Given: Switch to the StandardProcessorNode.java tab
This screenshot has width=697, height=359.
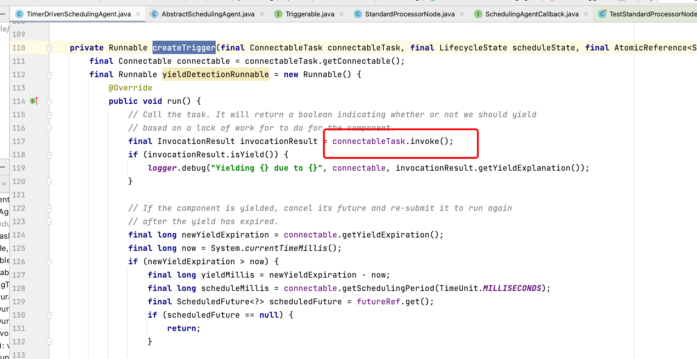Looking at the screenshot, I should (x=410, y=14).
